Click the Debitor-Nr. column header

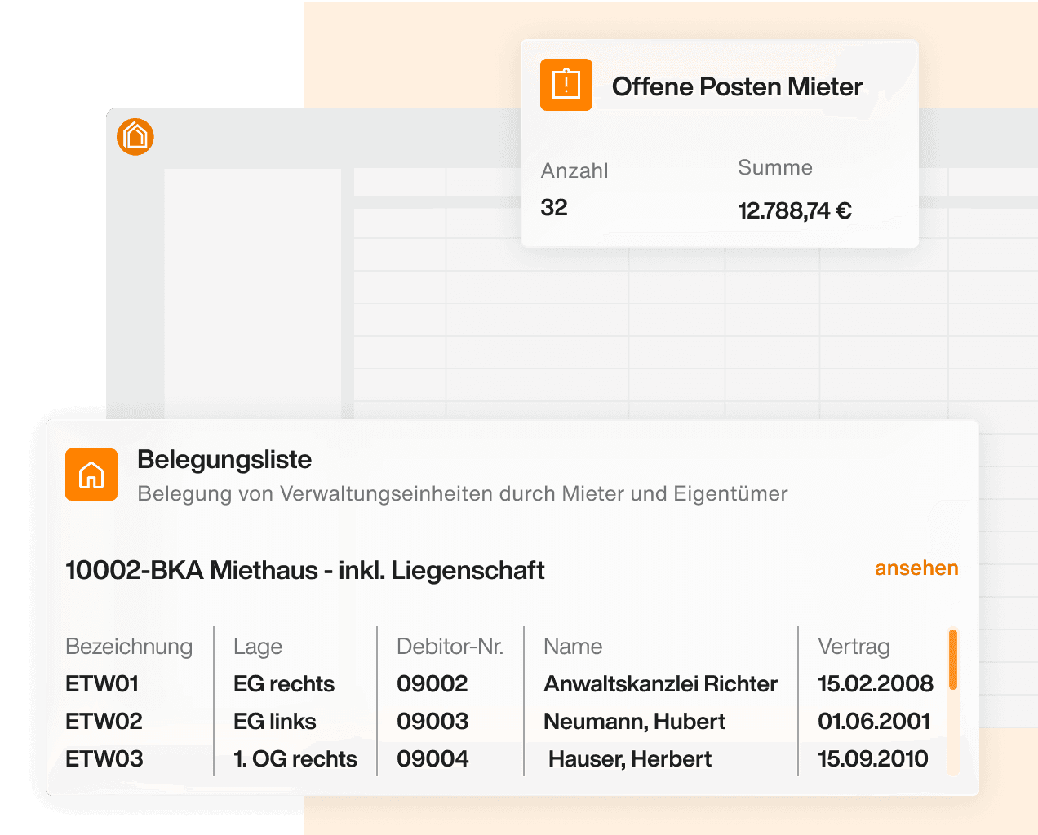450,647
